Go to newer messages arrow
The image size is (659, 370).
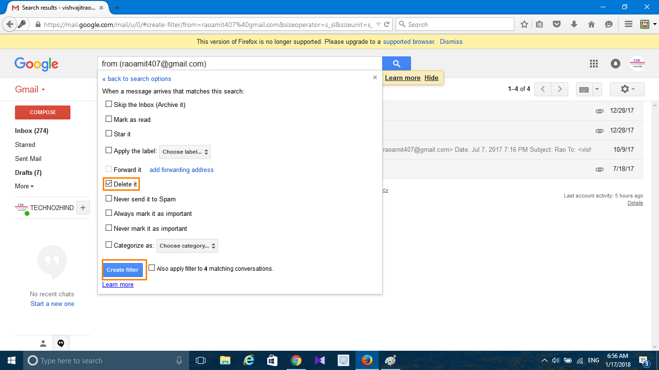[x=543, y=89]
